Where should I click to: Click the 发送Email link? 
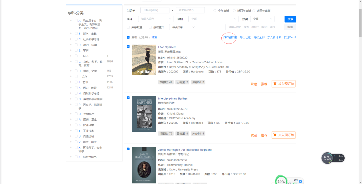290,37
